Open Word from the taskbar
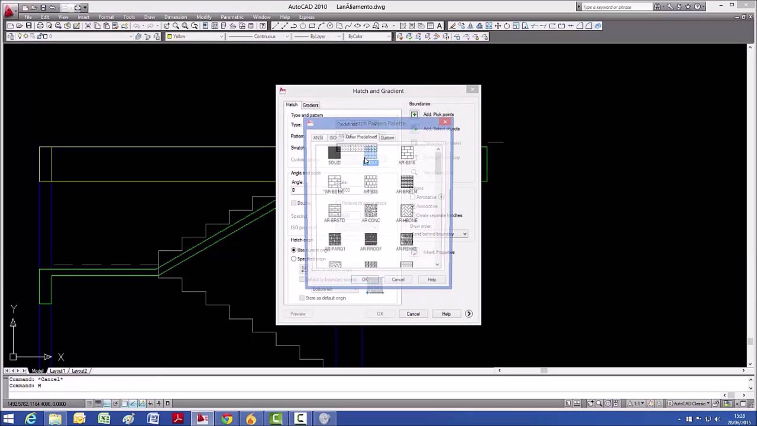This screenshot has width=757, height=426. pos(153,419)
